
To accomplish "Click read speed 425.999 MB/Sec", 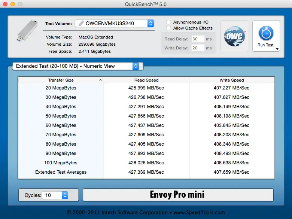I will (146, 88).
